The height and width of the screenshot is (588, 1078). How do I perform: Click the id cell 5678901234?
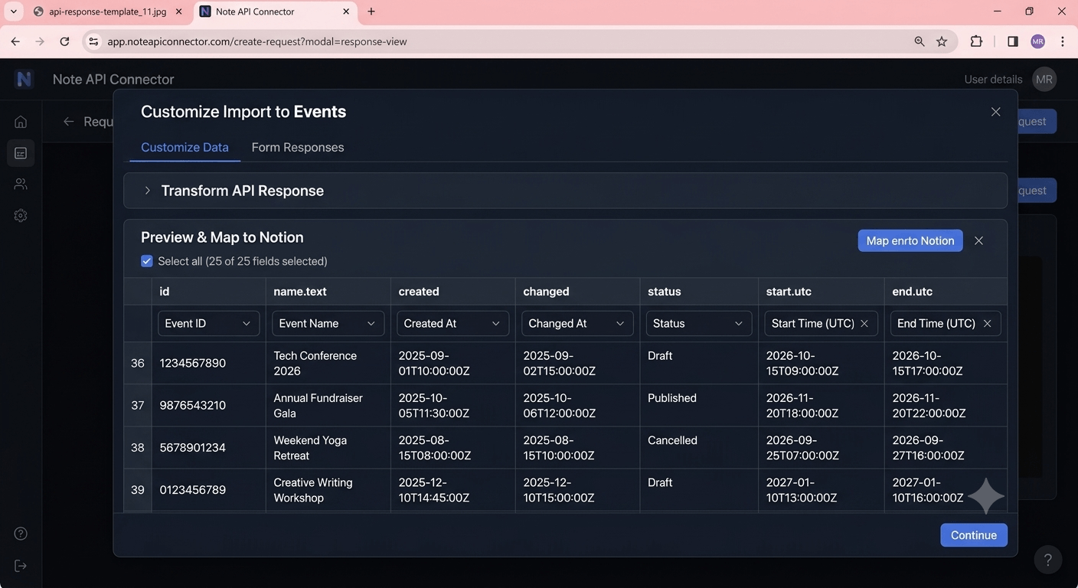[x=208, y=448]
